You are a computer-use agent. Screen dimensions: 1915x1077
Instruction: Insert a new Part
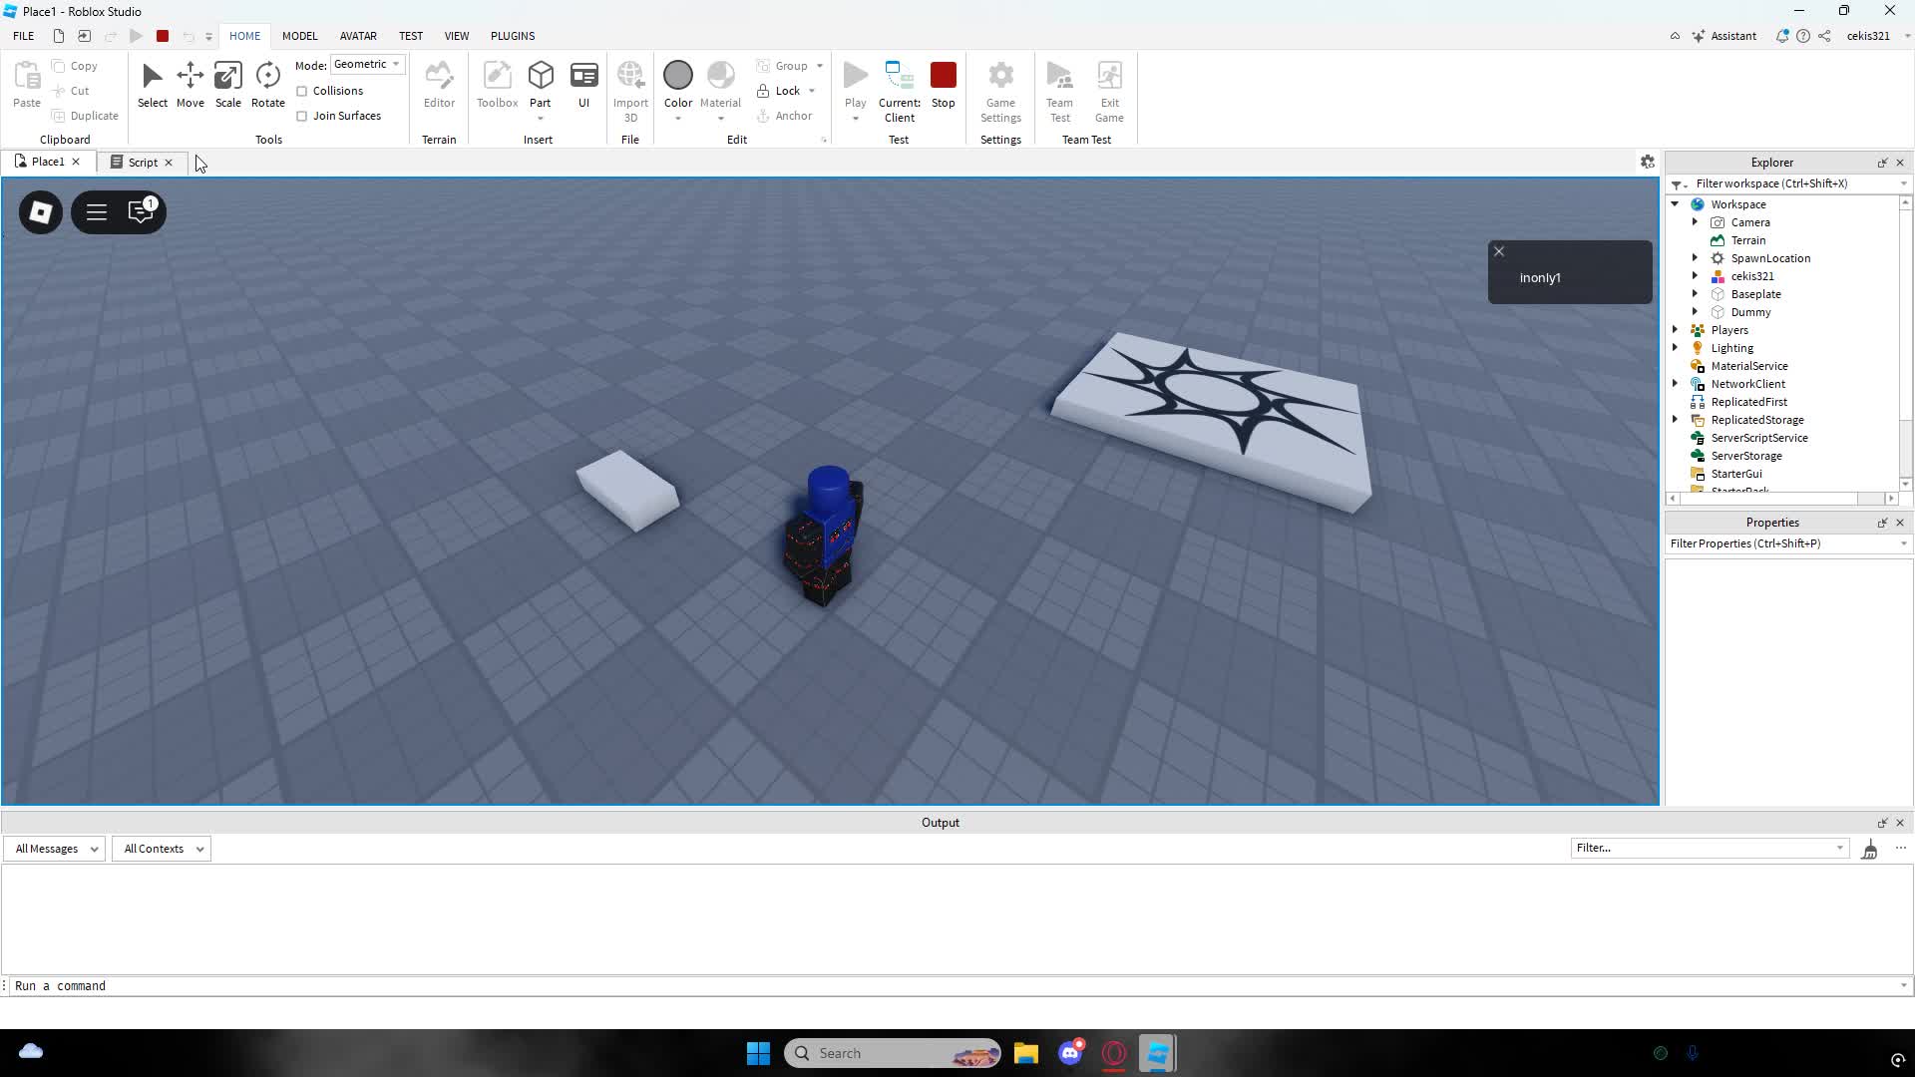point(541,83)
